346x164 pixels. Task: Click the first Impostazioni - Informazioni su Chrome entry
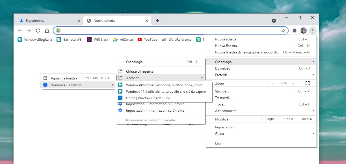(x=160, y=104)
